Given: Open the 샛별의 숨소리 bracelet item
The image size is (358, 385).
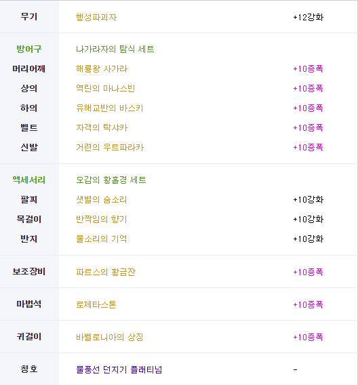Looking at the screenshot, I should pyautogui.click(x=102, y=200).
